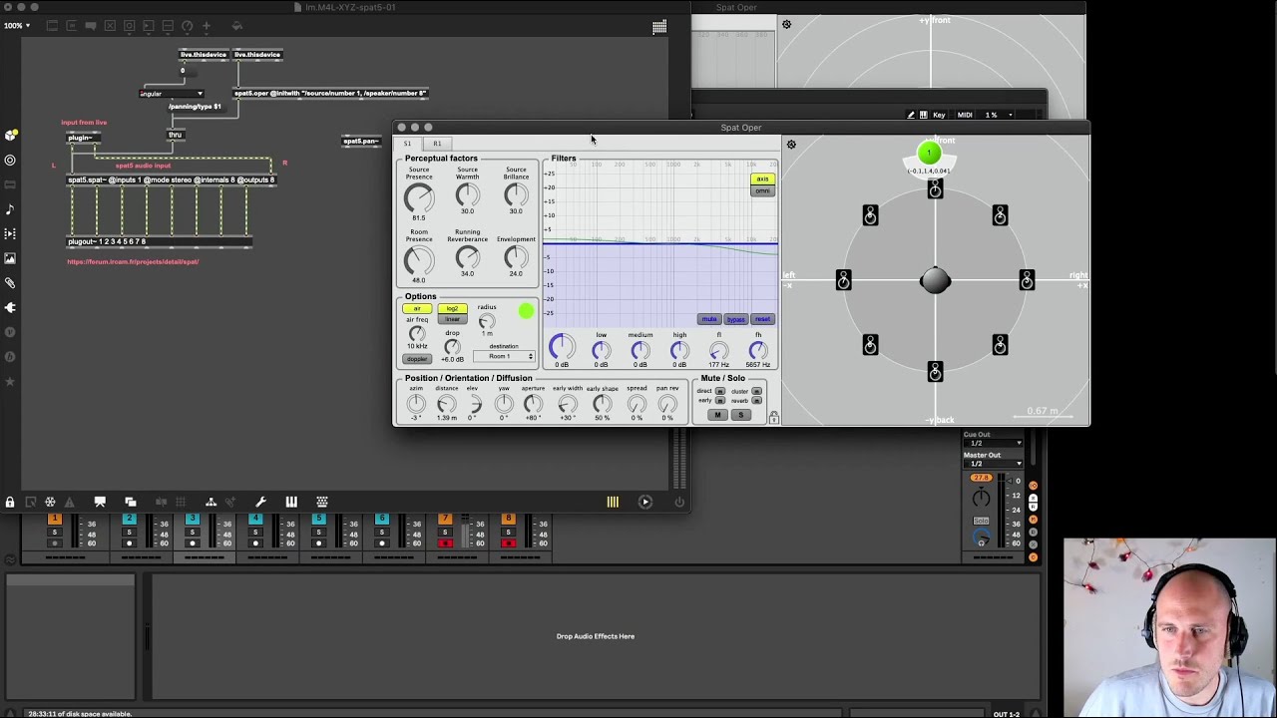Screen dimensions: 1277x718
Task: Open the destination Room 1 dropdown
Action: pyautogui.click(x=504, y=356)
